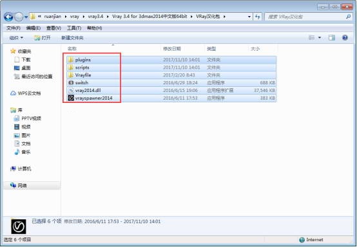Open the 音乐 library

26,152
